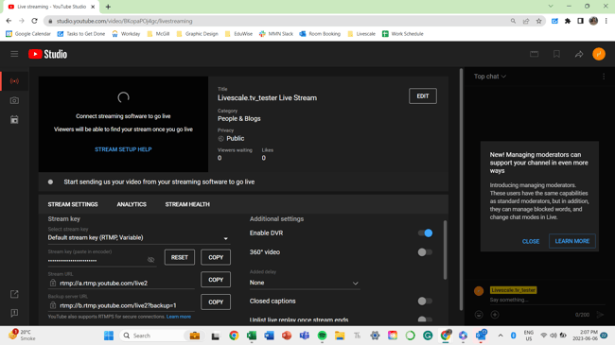
Task: Open browser Extensions puzzle icon
Action: [568, 21]
